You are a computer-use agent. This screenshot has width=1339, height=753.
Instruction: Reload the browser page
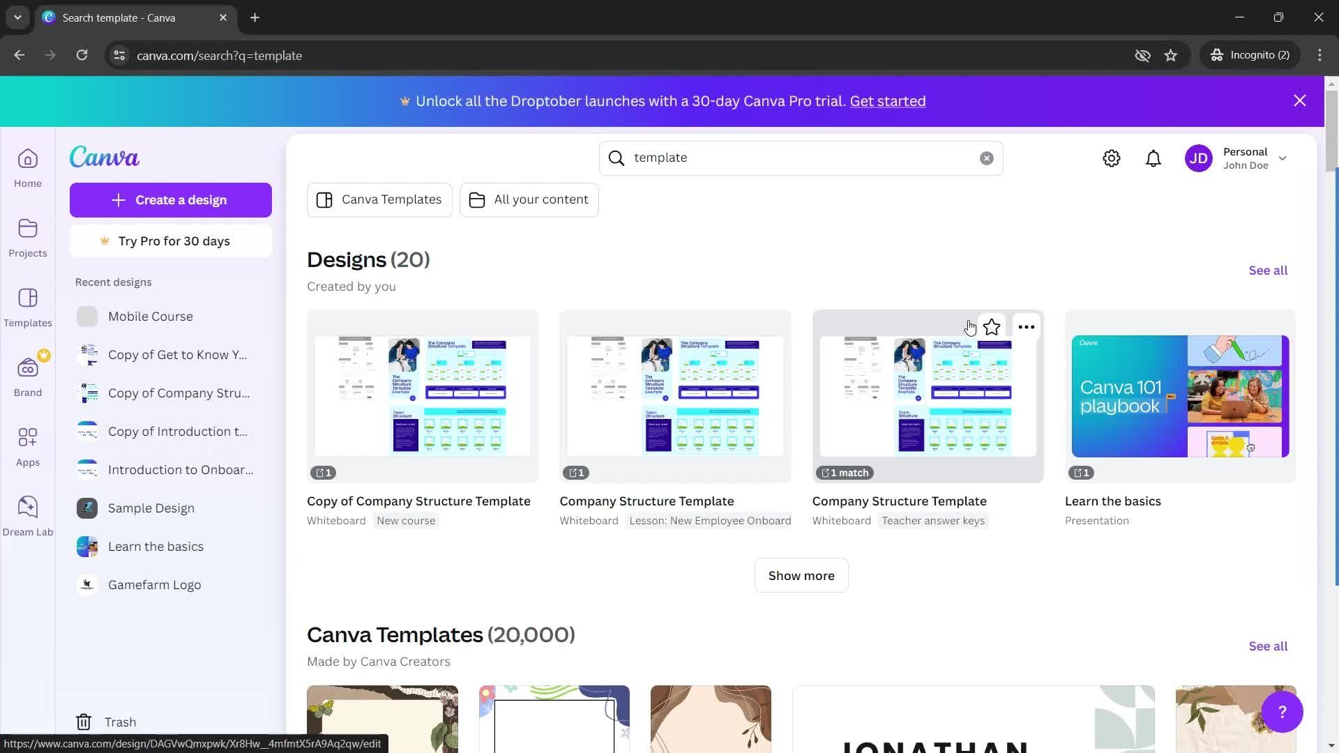82,55
